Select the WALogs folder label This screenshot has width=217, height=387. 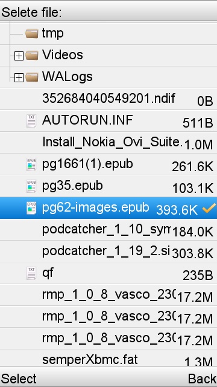[68, 77]
